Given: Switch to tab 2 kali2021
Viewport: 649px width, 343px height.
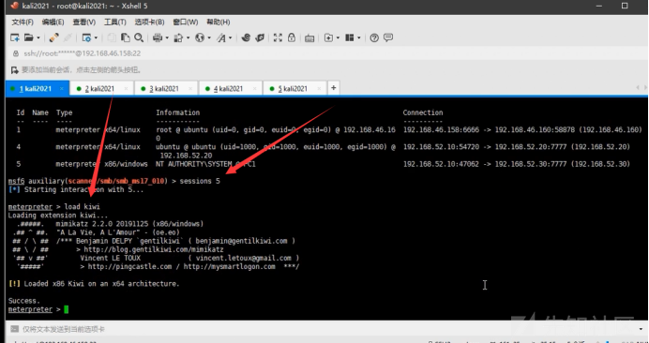Looking at the screenshot, I should click(x=101, y=88).
